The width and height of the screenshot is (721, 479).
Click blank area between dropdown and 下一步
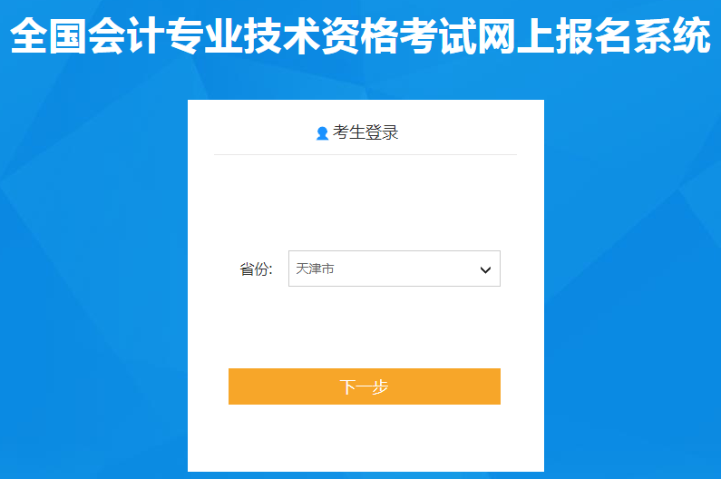click(x=365, y=327)
